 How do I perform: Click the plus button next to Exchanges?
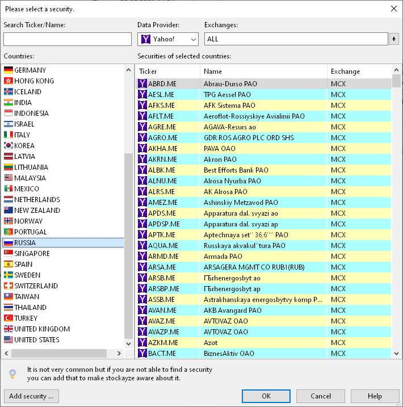tap(394, 39)
